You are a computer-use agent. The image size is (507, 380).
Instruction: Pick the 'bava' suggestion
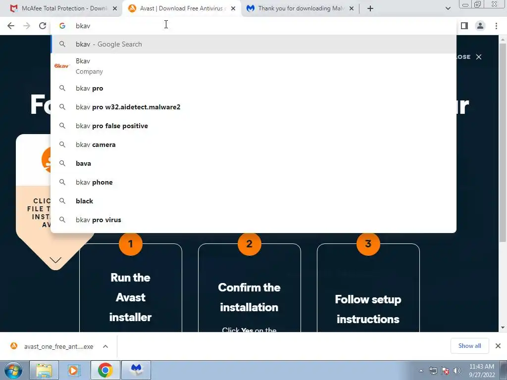(x=253, y=163)
